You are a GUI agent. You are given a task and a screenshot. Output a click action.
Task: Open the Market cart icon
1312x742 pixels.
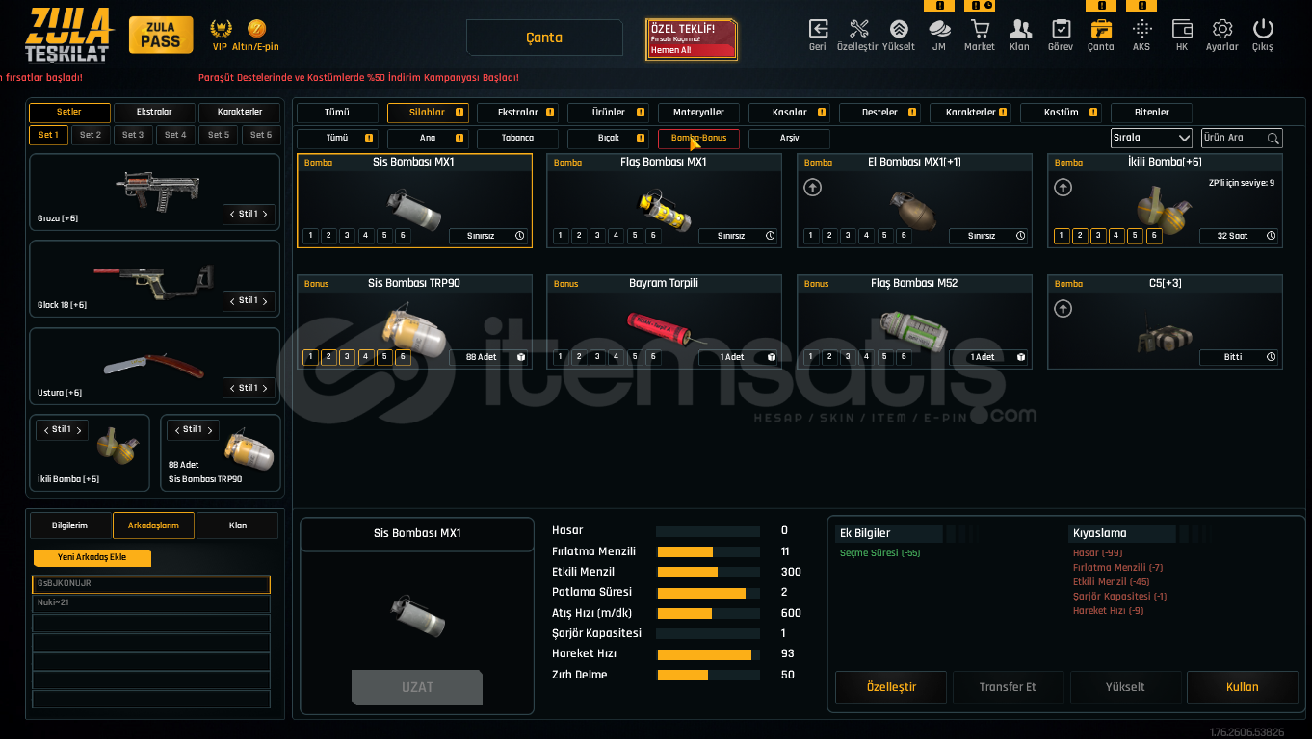(980, 29)
